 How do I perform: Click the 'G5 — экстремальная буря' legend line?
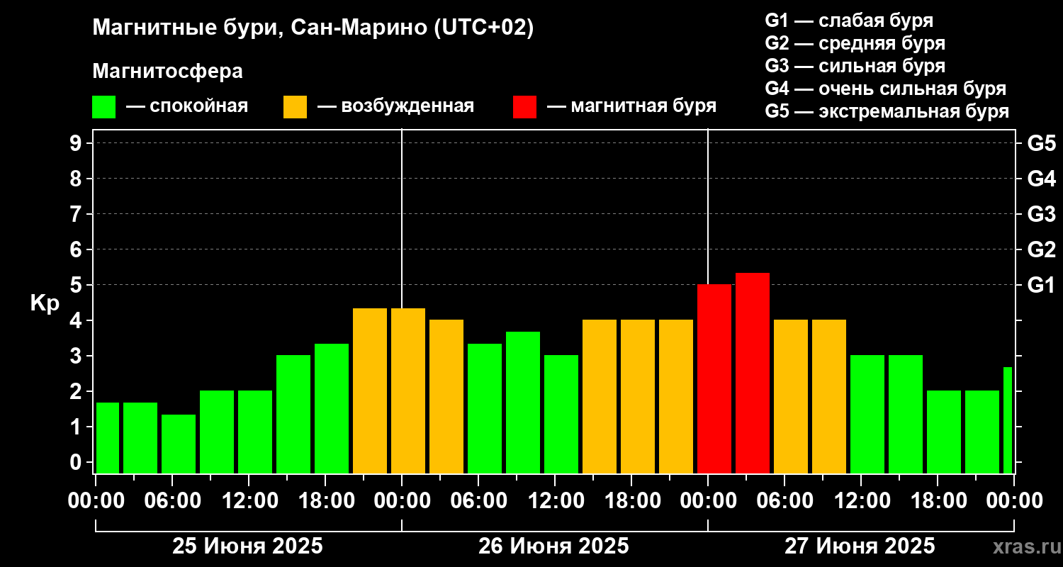887,111
